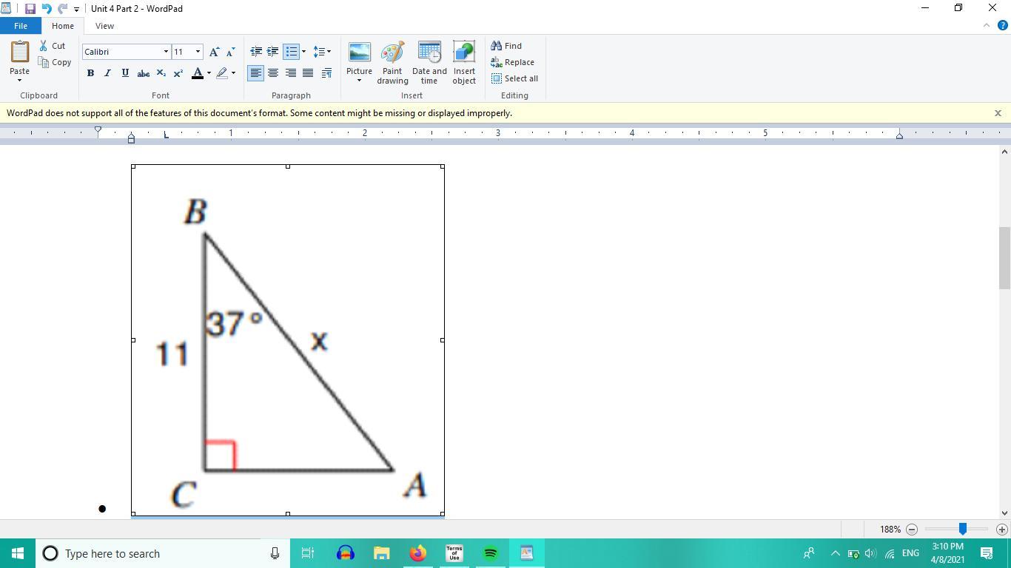
Task: Click Select all in Editing group
Action: [x=515, y=78]
